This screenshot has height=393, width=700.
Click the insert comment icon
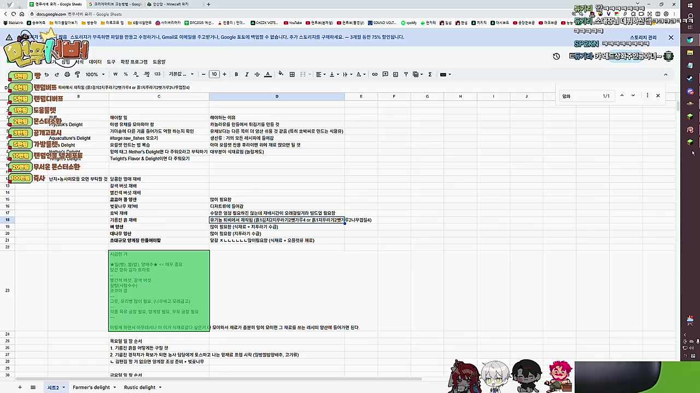[385, 74]
